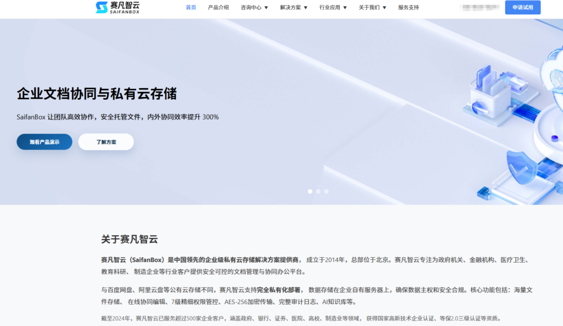The width and height of the screenshot is (563, 326).
Task: Select the first carousel indicator dot
Action: point(310,191)
